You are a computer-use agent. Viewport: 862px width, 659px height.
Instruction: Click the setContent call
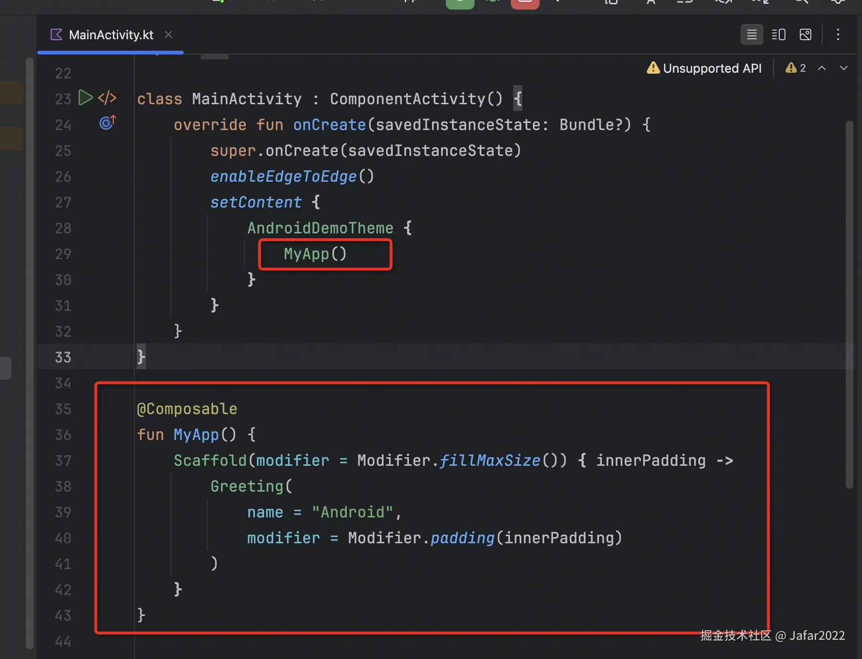coord(256,202)
